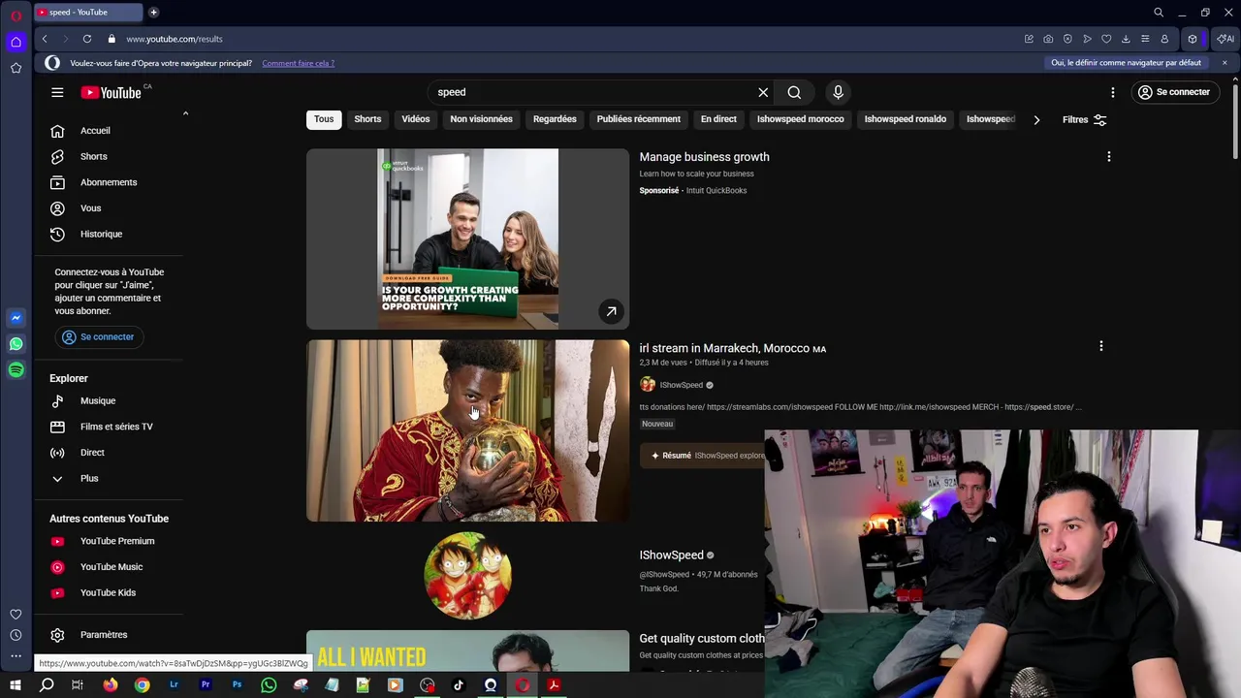
Task: Open Opera Easy Setup sliders icon
Action: [x=1145, y=39]
